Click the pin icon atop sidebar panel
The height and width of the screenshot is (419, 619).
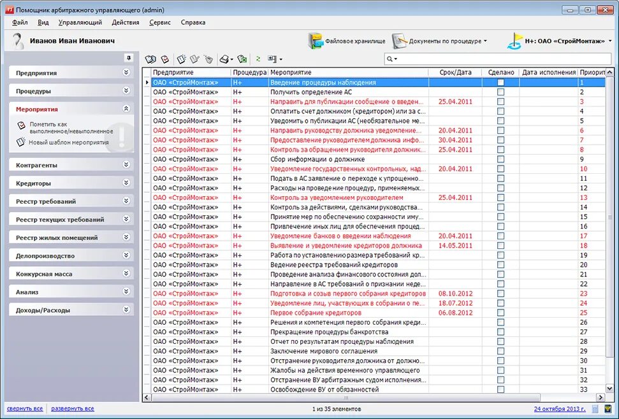129,58
